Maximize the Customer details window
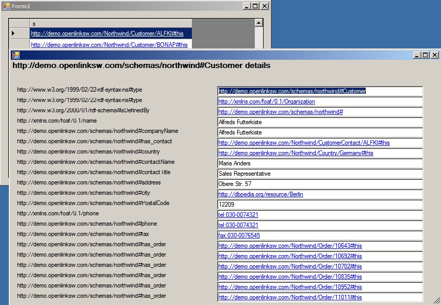Image resolution: width=441 pixels, height=305 pixels. click(x=426, y=55)
